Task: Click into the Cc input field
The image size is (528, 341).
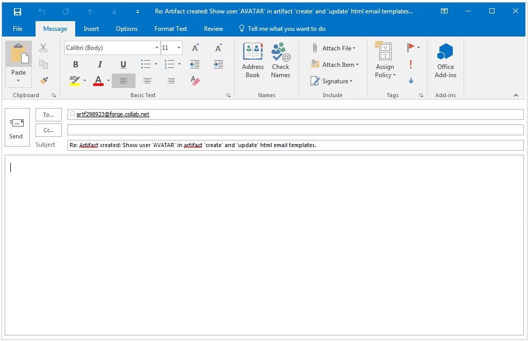Action: (x=295, y=130)
